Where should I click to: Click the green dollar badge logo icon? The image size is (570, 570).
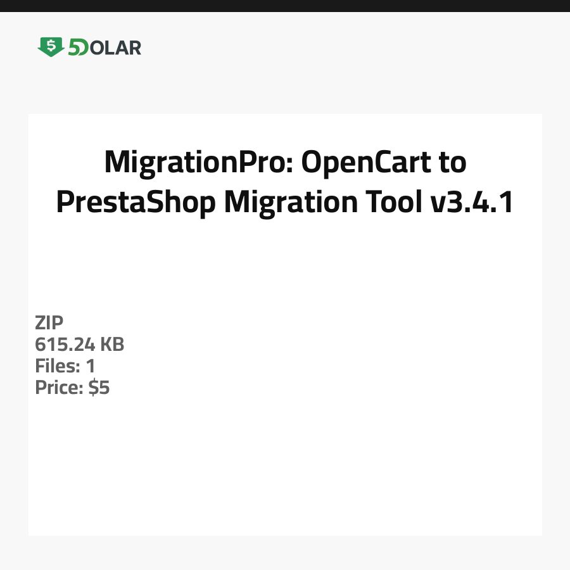(x=51, y=46)
